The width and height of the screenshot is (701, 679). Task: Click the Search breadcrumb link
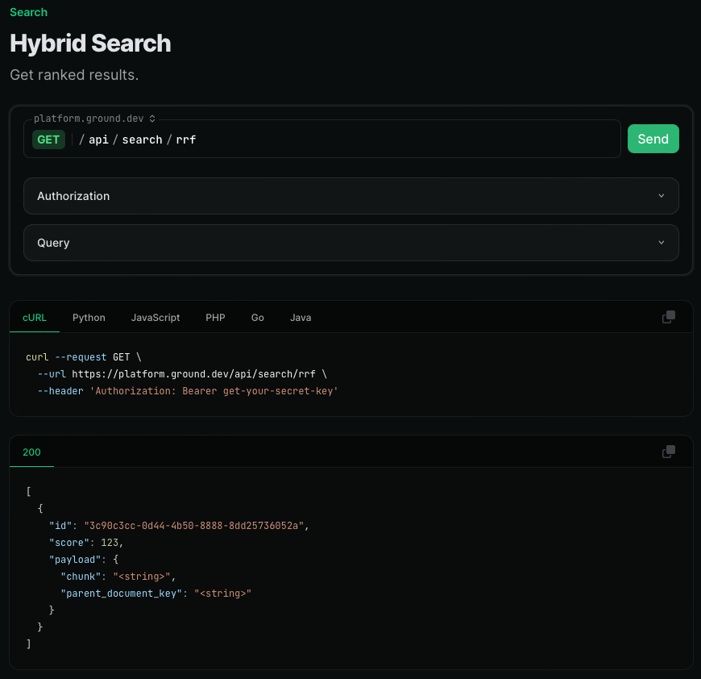pyautogui.click(x=29, y=12)
